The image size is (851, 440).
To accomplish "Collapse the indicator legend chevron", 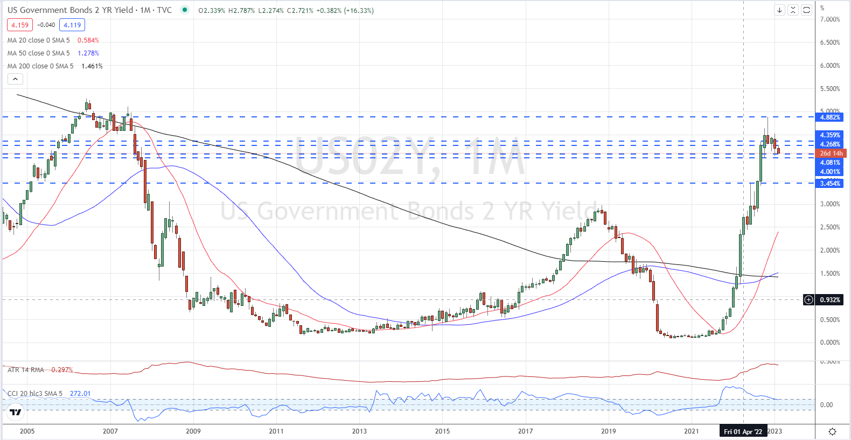I will [15, 79].
